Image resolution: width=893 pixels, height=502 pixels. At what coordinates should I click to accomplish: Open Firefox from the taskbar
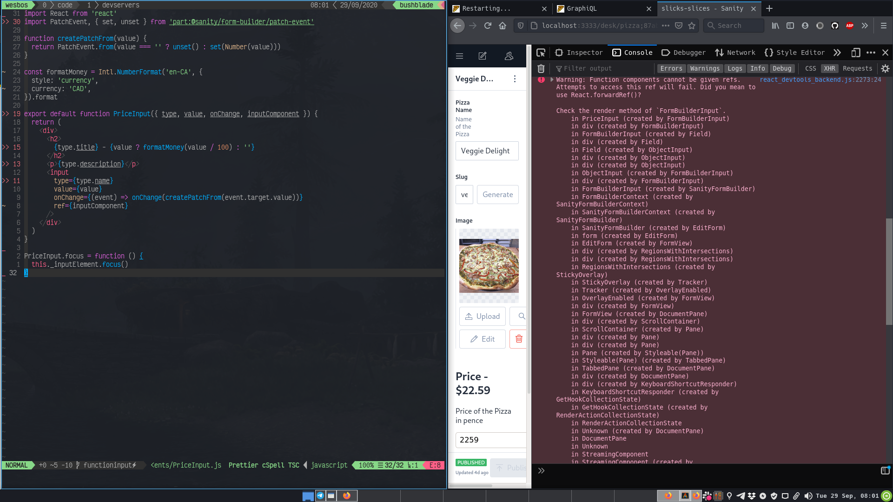click(x=346, y=495)
